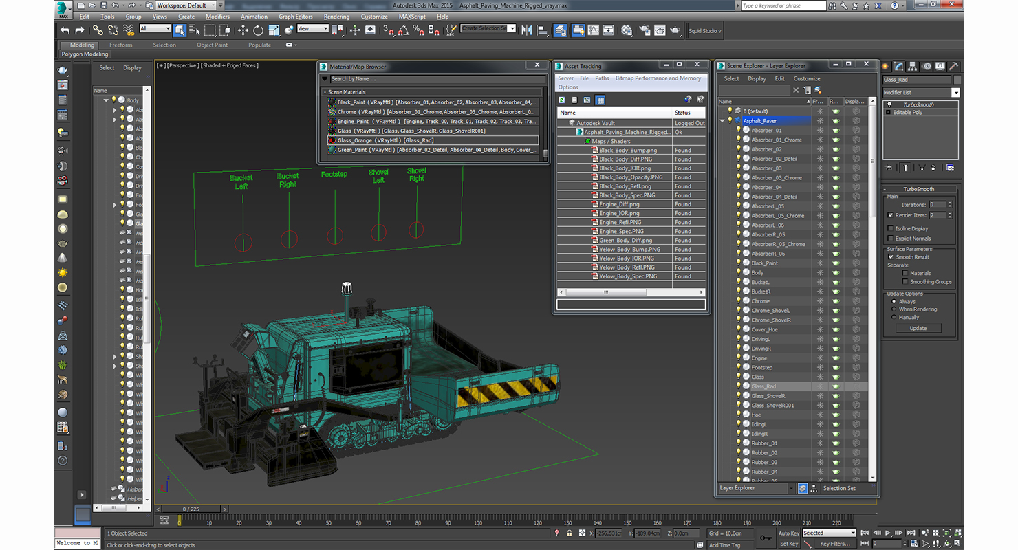Viewport: 1018px width, 550px height.
Task: Enable the Isoline Display checkbox
Action: pyautogui.click(x=891, y=228)
